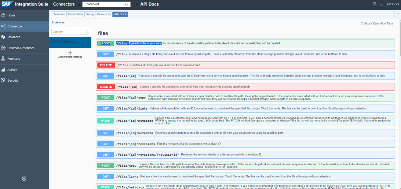Click the Activity bar-chart icon
The height and width of the screenshot is (189, 401).
point(3,70)
